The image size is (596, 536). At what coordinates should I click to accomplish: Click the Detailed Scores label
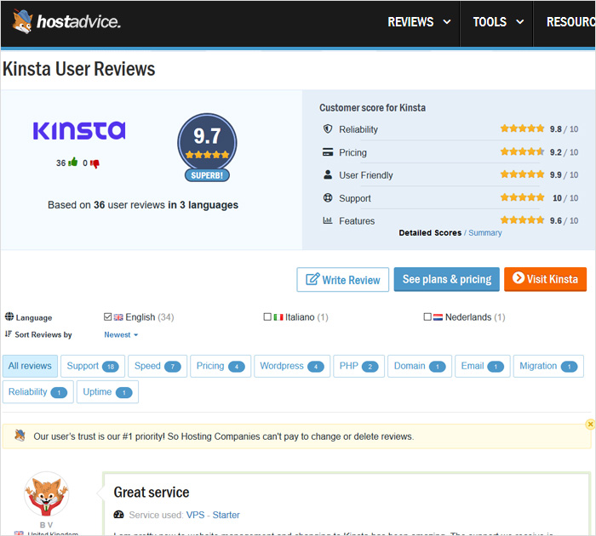pyautogui.click(x=430, y=233)
